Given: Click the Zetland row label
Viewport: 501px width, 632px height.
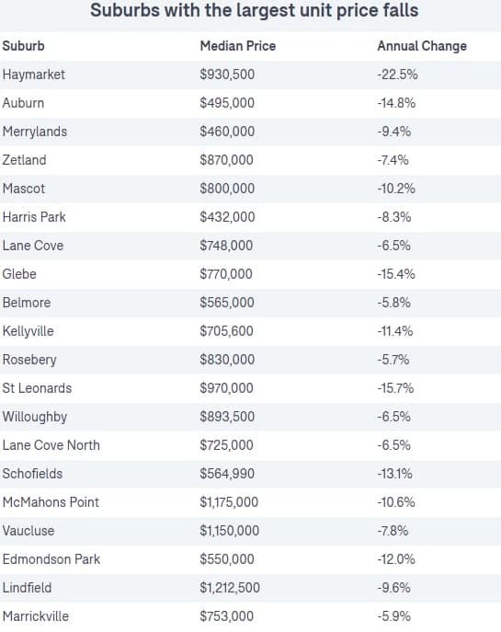Looking at the screenshot, I should [24, 160].
